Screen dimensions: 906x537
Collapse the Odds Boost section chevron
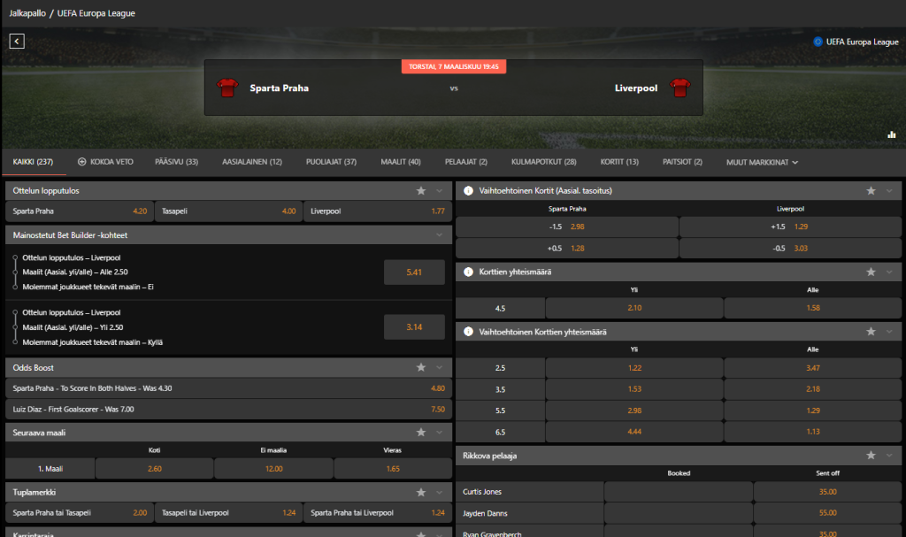(x=439, y=368)
